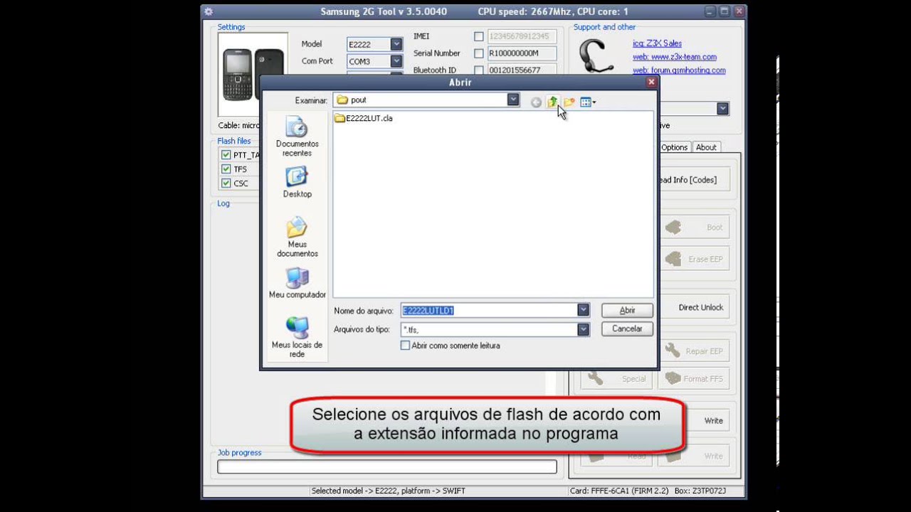Click the file name input field

point(489,310)
